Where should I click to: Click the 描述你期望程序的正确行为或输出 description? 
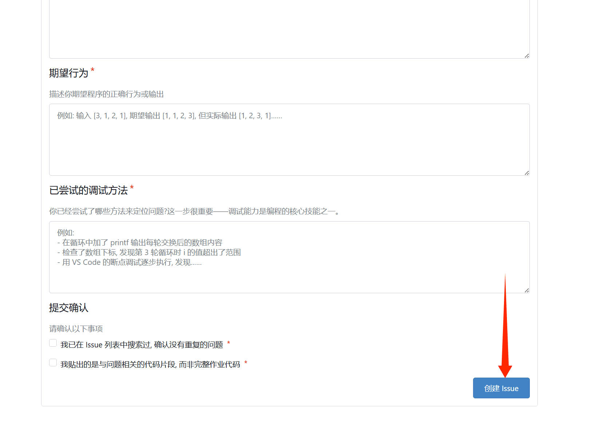[106, 94]
